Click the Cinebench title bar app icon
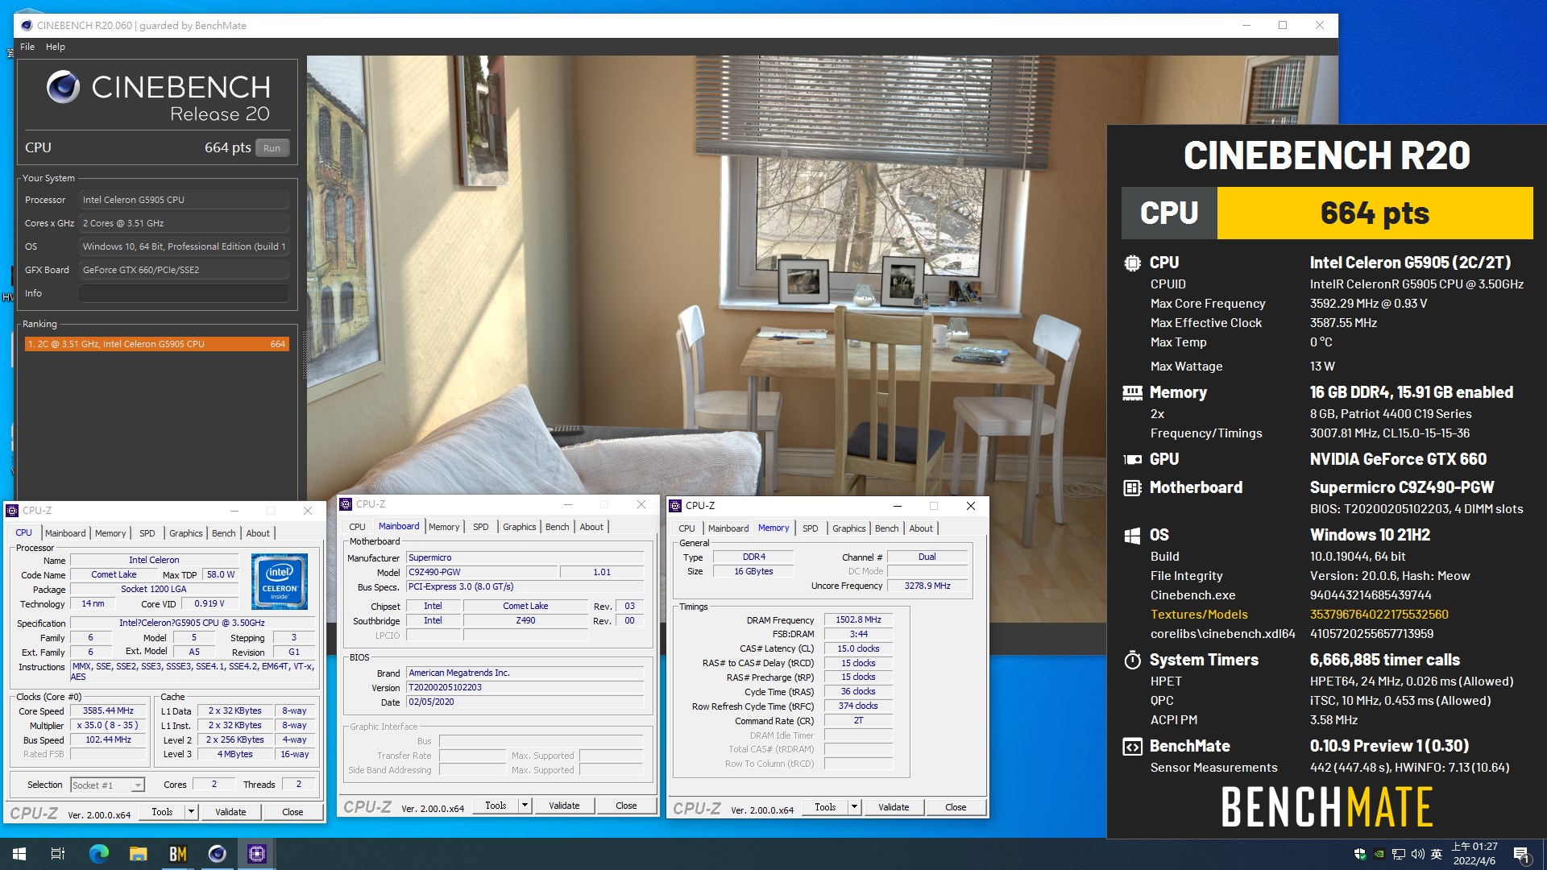The height and width of the screenshot is (870, 1547). tap(27, 25)
